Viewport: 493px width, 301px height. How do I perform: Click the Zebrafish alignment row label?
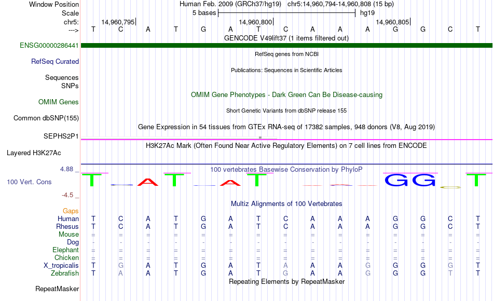tap(65, 273)
